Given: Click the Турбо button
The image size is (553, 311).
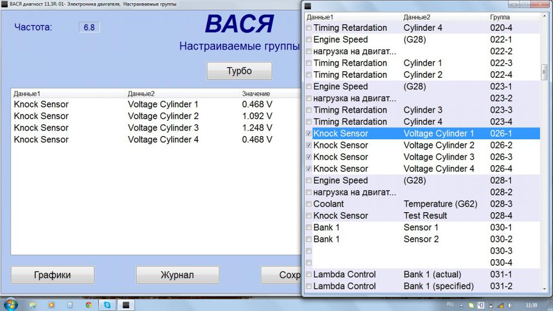Looking at the screenshot, I should [x=239, y=71].
